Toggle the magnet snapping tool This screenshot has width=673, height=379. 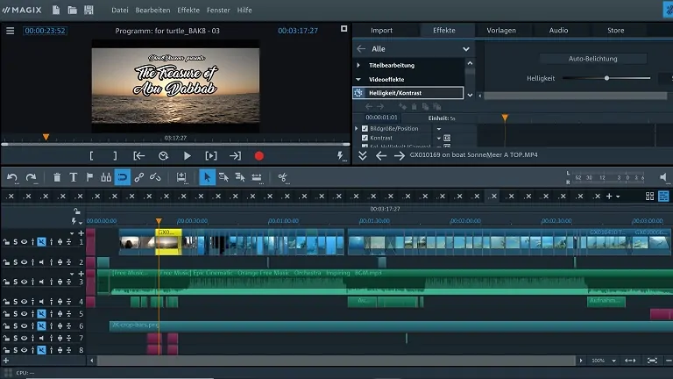(x=123, y=177)
